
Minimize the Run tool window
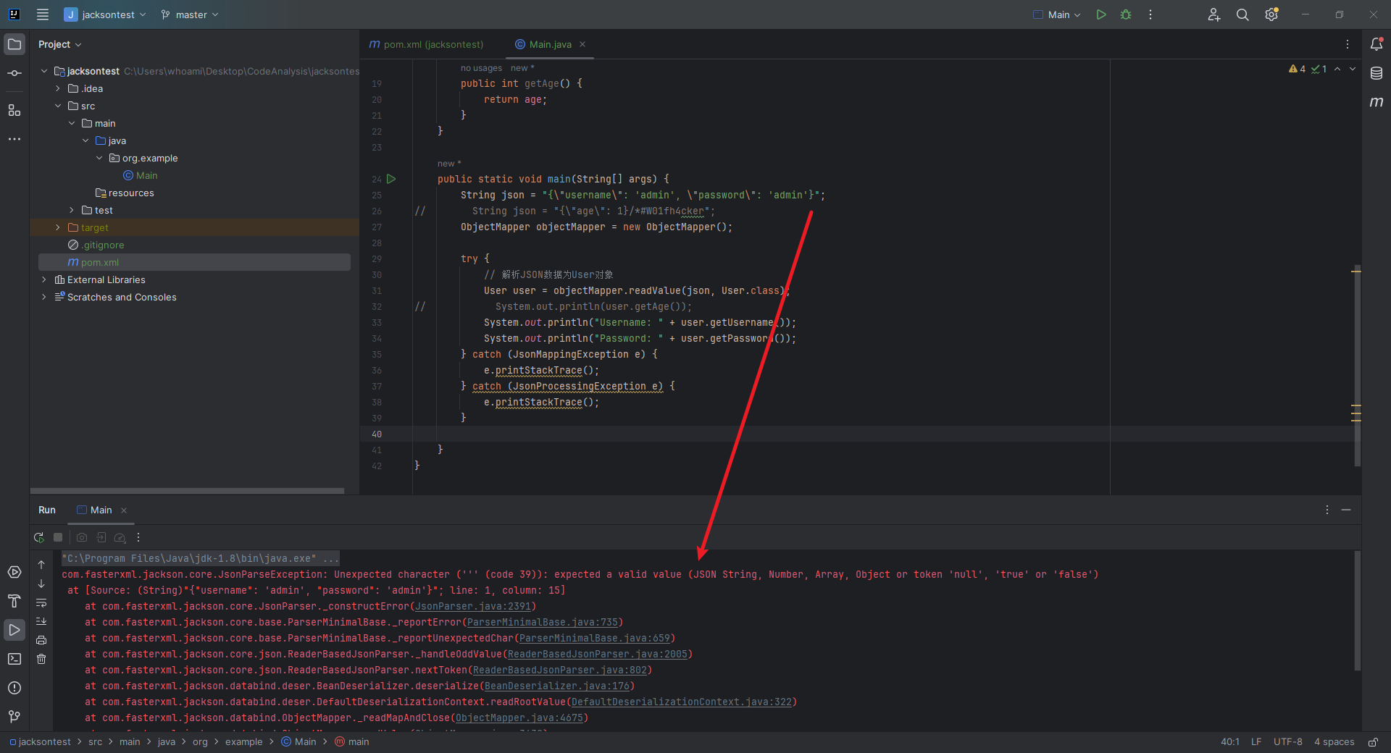point(1346,510)
